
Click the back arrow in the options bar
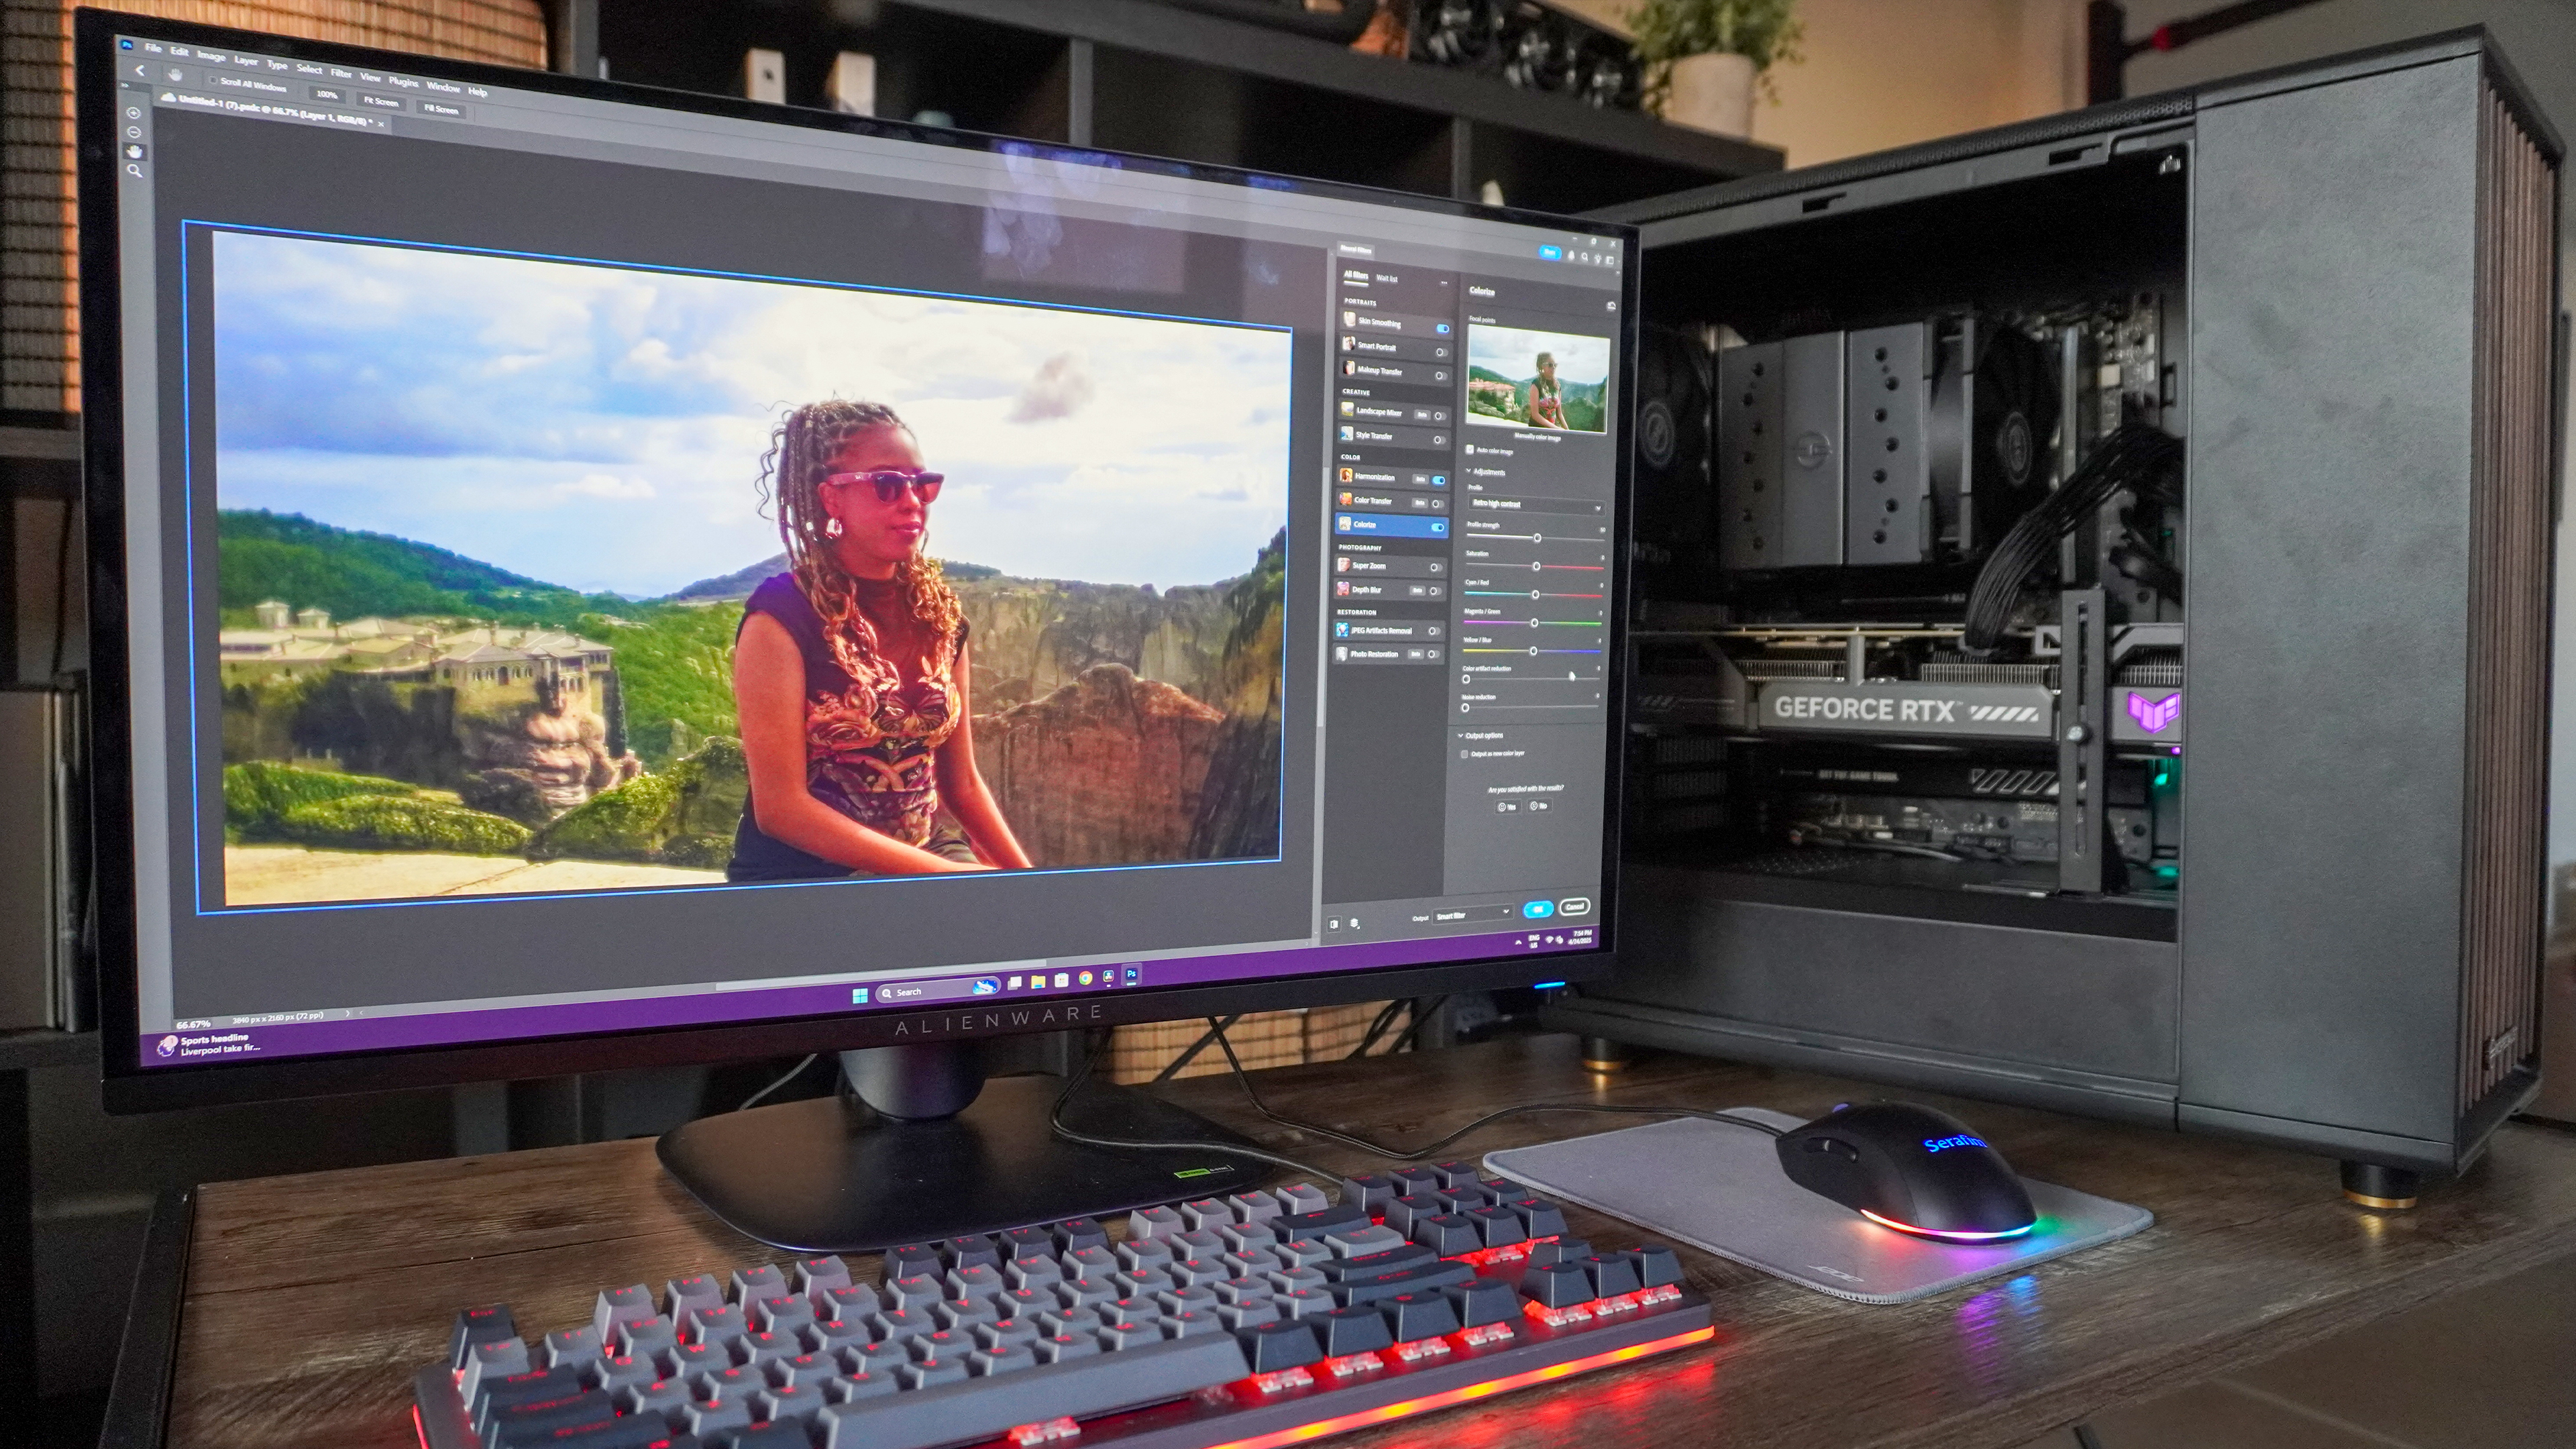140,71
